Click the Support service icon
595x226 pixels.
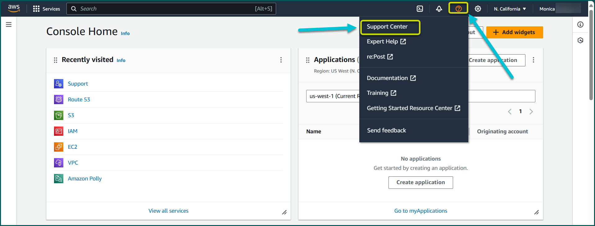click(x=59, y=84)
